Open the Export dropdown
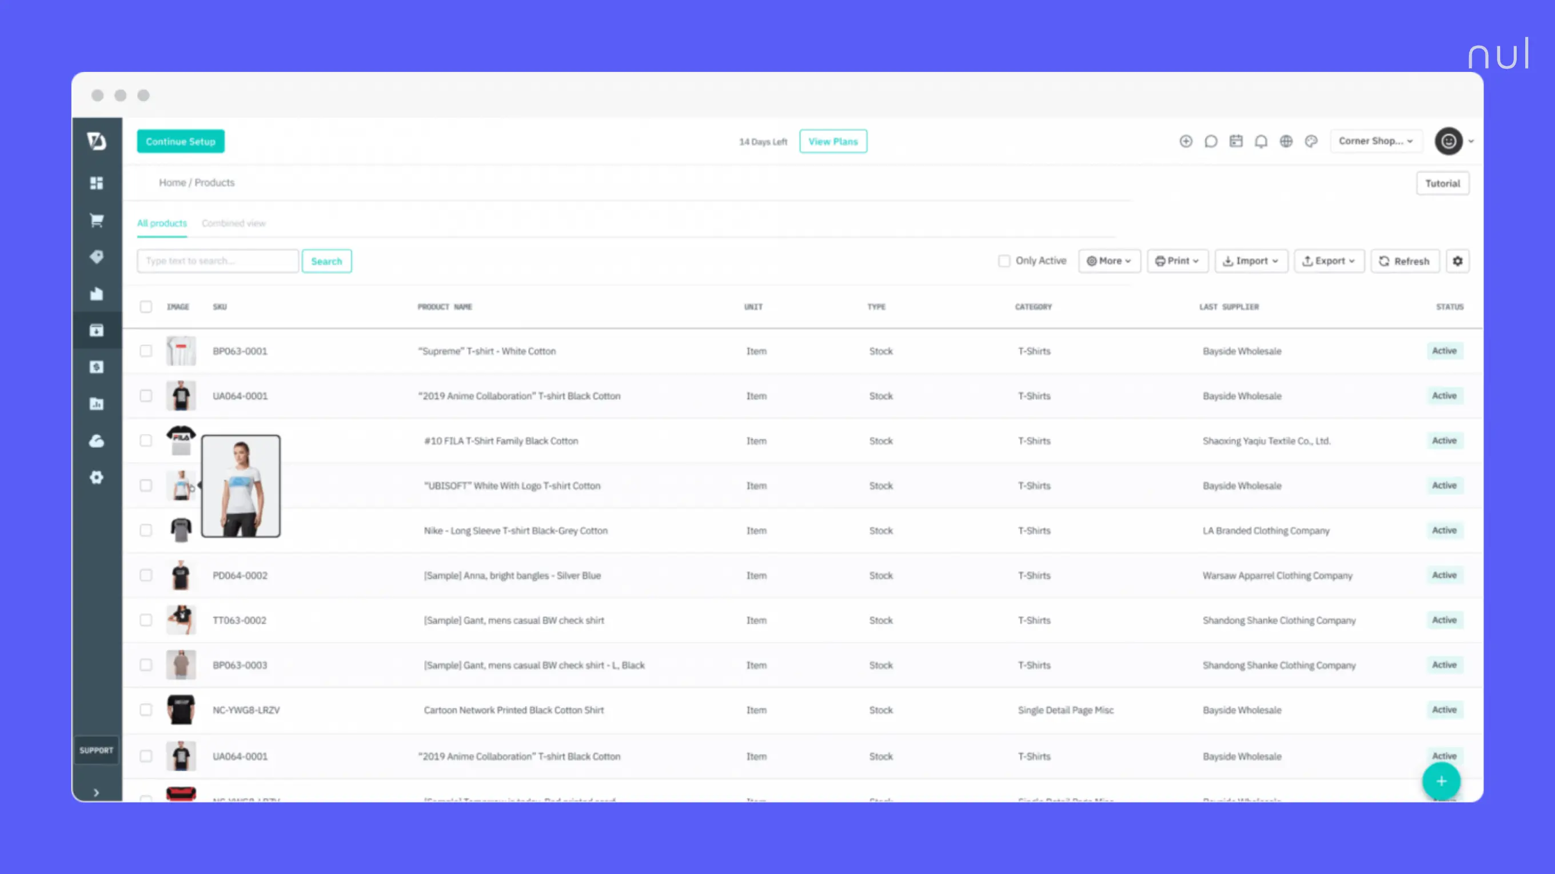Image resolution: width=1555 pixels, height=874 pixels. click(x=1329, y=261)
